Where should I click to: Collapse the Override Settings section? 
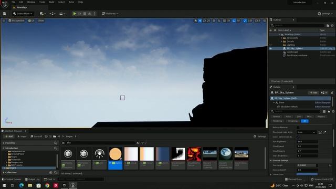[271, 161]
